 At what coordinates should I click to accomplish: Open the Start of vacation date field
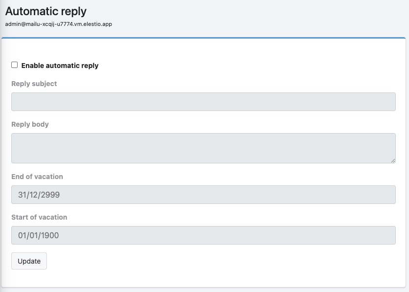point(203,235)
